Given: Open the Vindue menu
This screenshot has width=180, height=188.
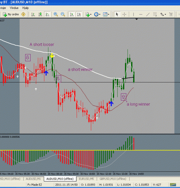Looking at the screenshot, I should click(x=14, y=8).
